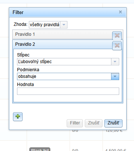Select the 'Ľubovoľný stĺpec' combo text field
The image size is (134, 151).
tap(64, 62)
